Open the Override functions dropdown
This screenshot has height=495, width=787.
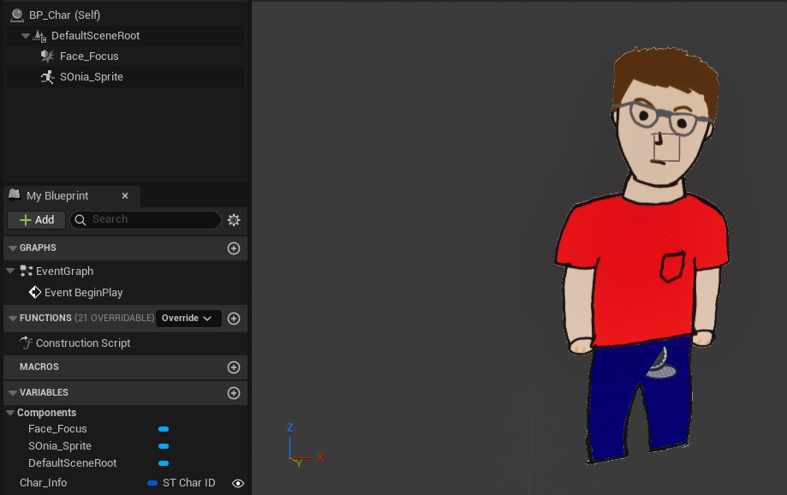pyautogui.click(x=188, y=319)
